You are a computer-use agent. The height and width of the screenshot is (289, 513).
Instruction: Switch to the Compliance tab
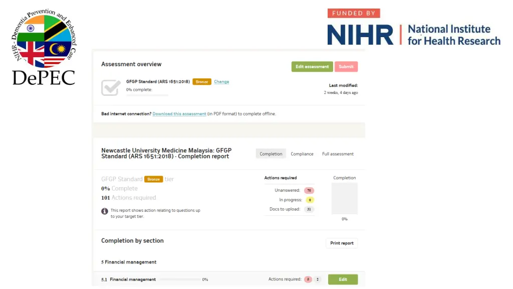point(302,154)
